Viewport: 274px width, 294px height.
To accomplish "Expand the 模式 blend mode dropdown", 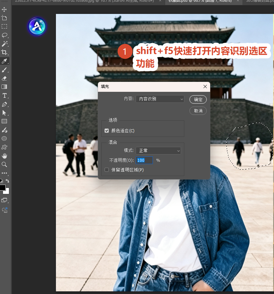I will tap(158, 150).
